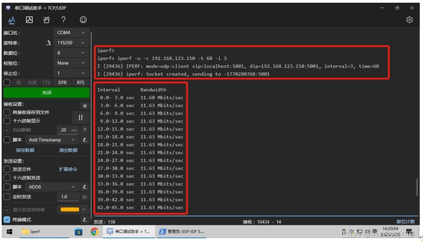Enable the send file checkbox
This screenshot has height=242, width=423.
coord(7,169)
